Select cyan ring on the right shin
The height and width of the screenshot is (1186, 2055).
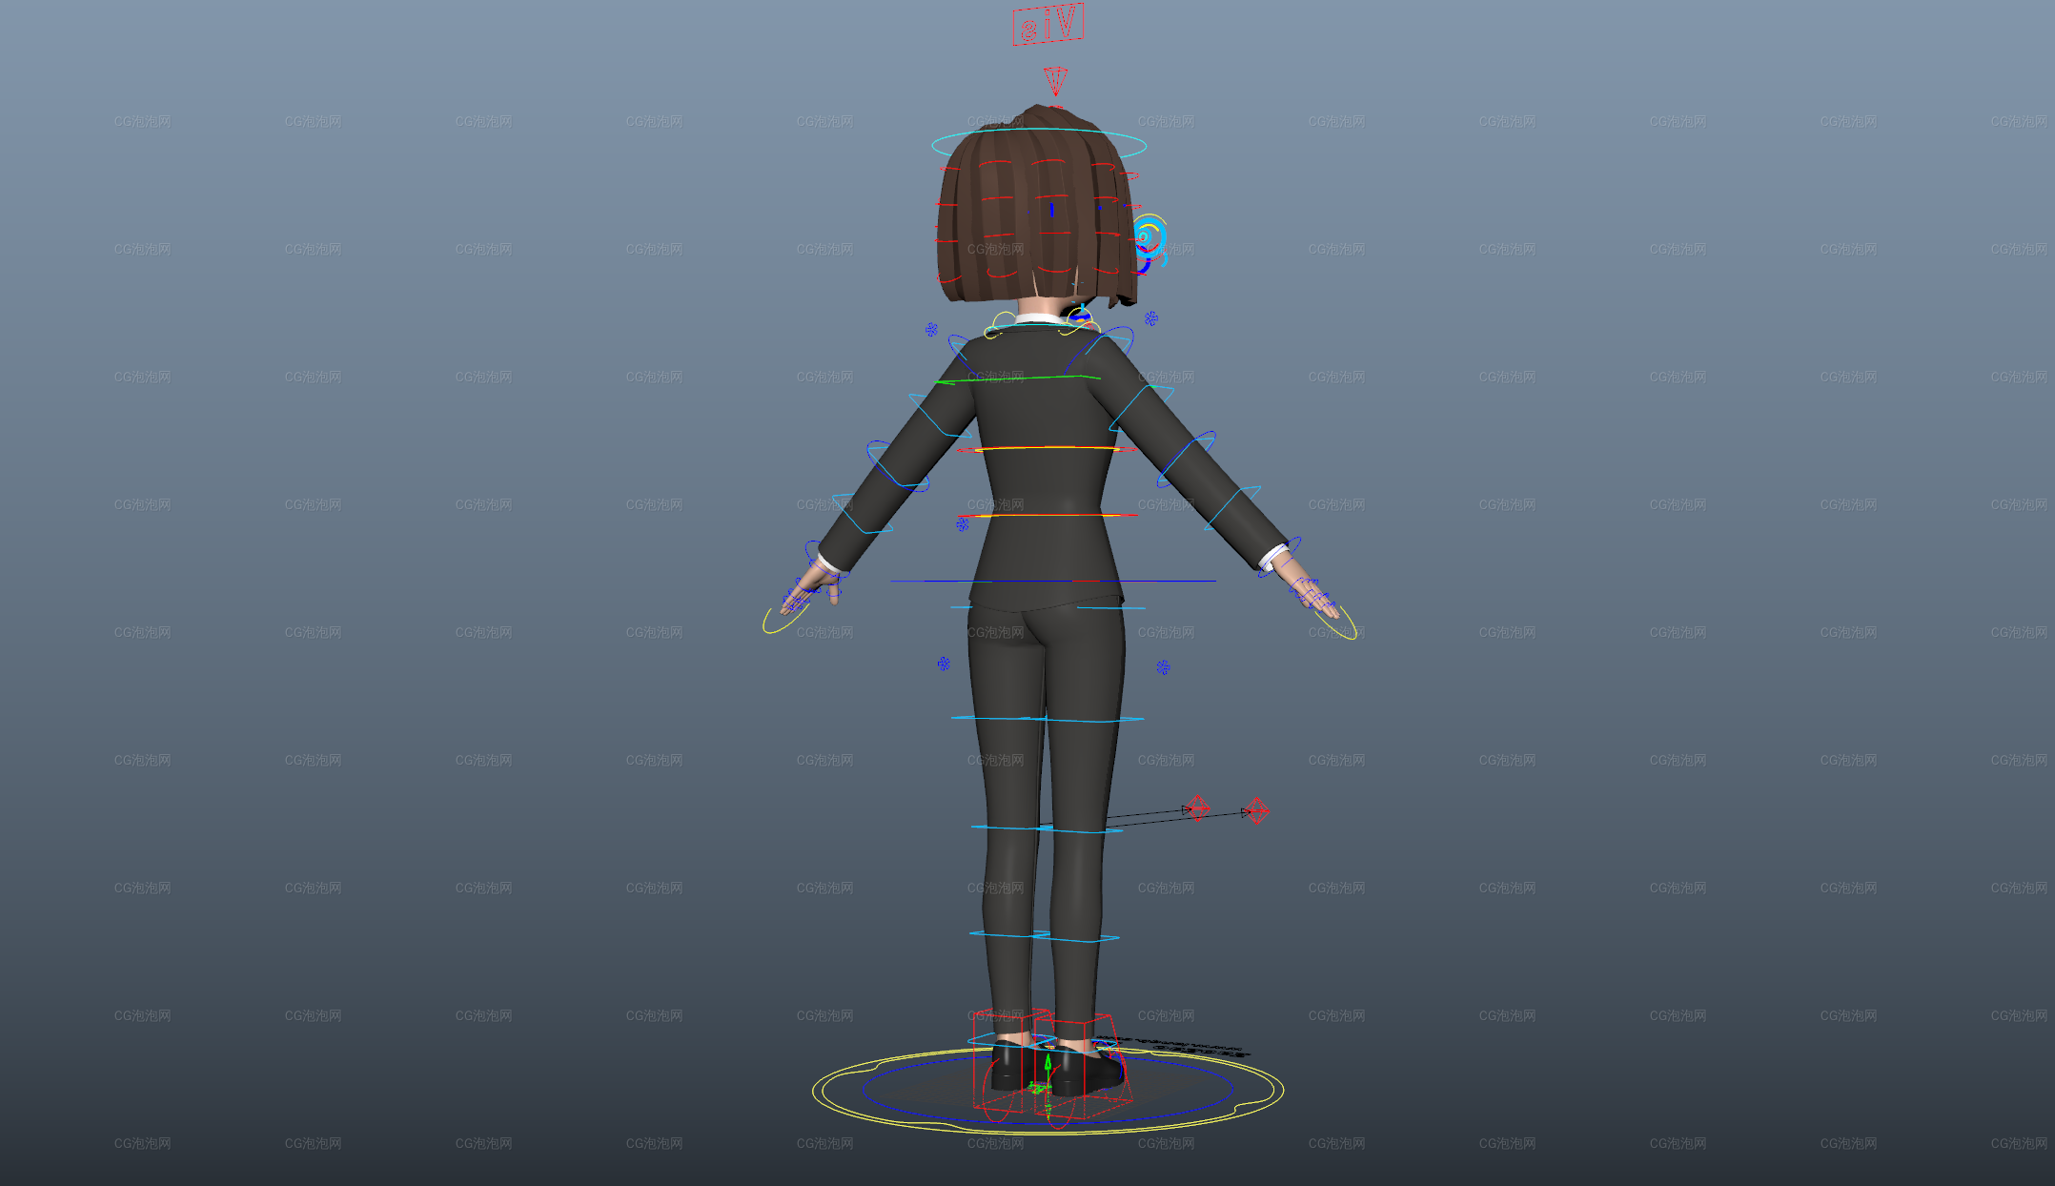point(1075,938)
